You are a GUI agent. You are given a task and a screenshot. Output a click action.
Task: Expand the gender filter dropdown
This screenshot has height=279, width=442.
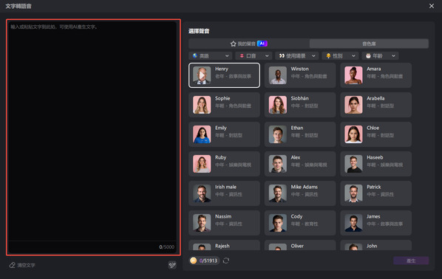coord(340,56)
